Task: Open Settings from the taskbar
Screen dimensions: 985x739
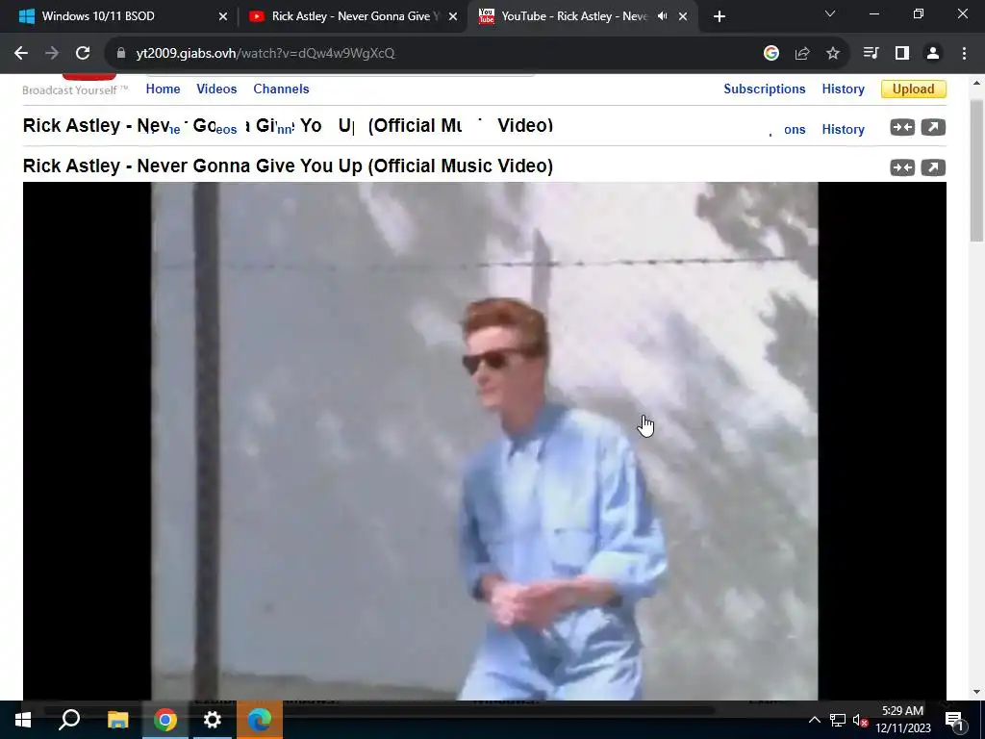Action: coord(213,720)
